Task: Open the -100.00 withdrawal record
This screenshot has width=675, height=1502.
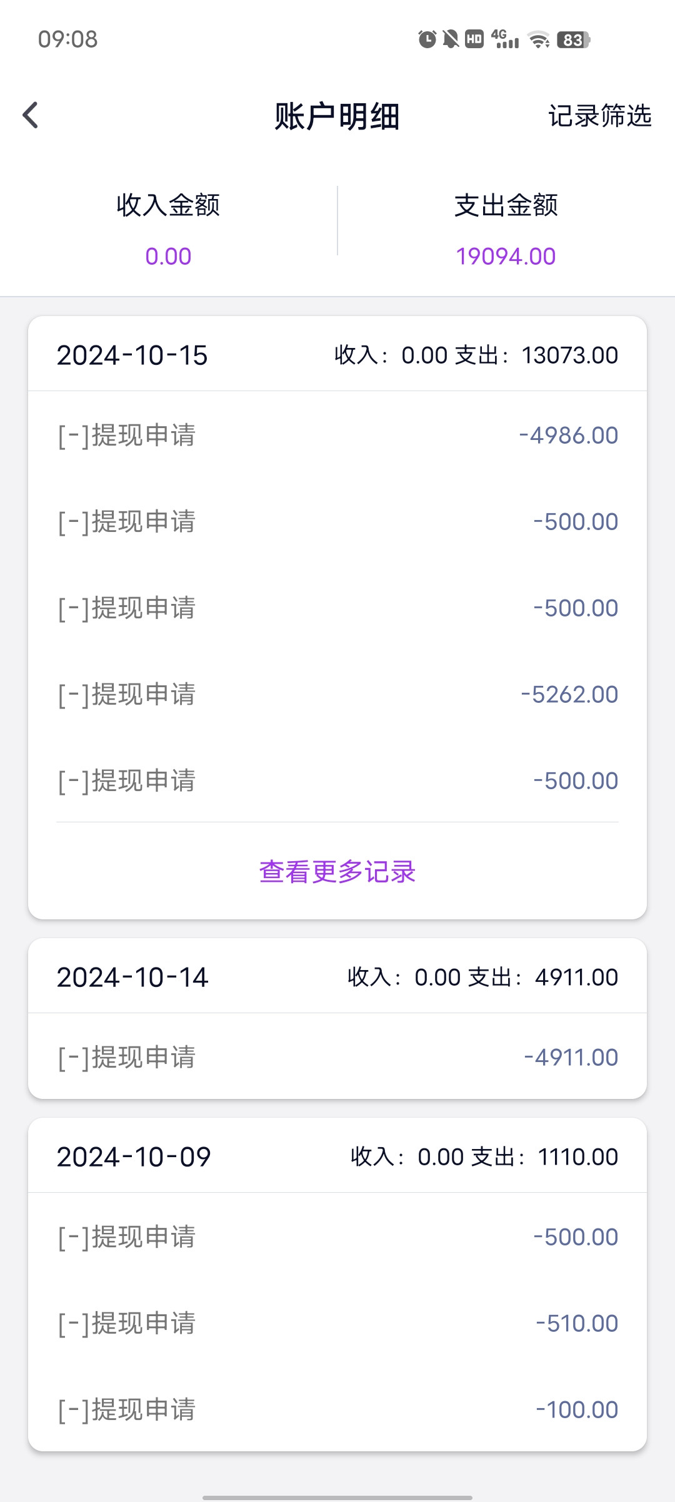Action: pos(337,1409)
